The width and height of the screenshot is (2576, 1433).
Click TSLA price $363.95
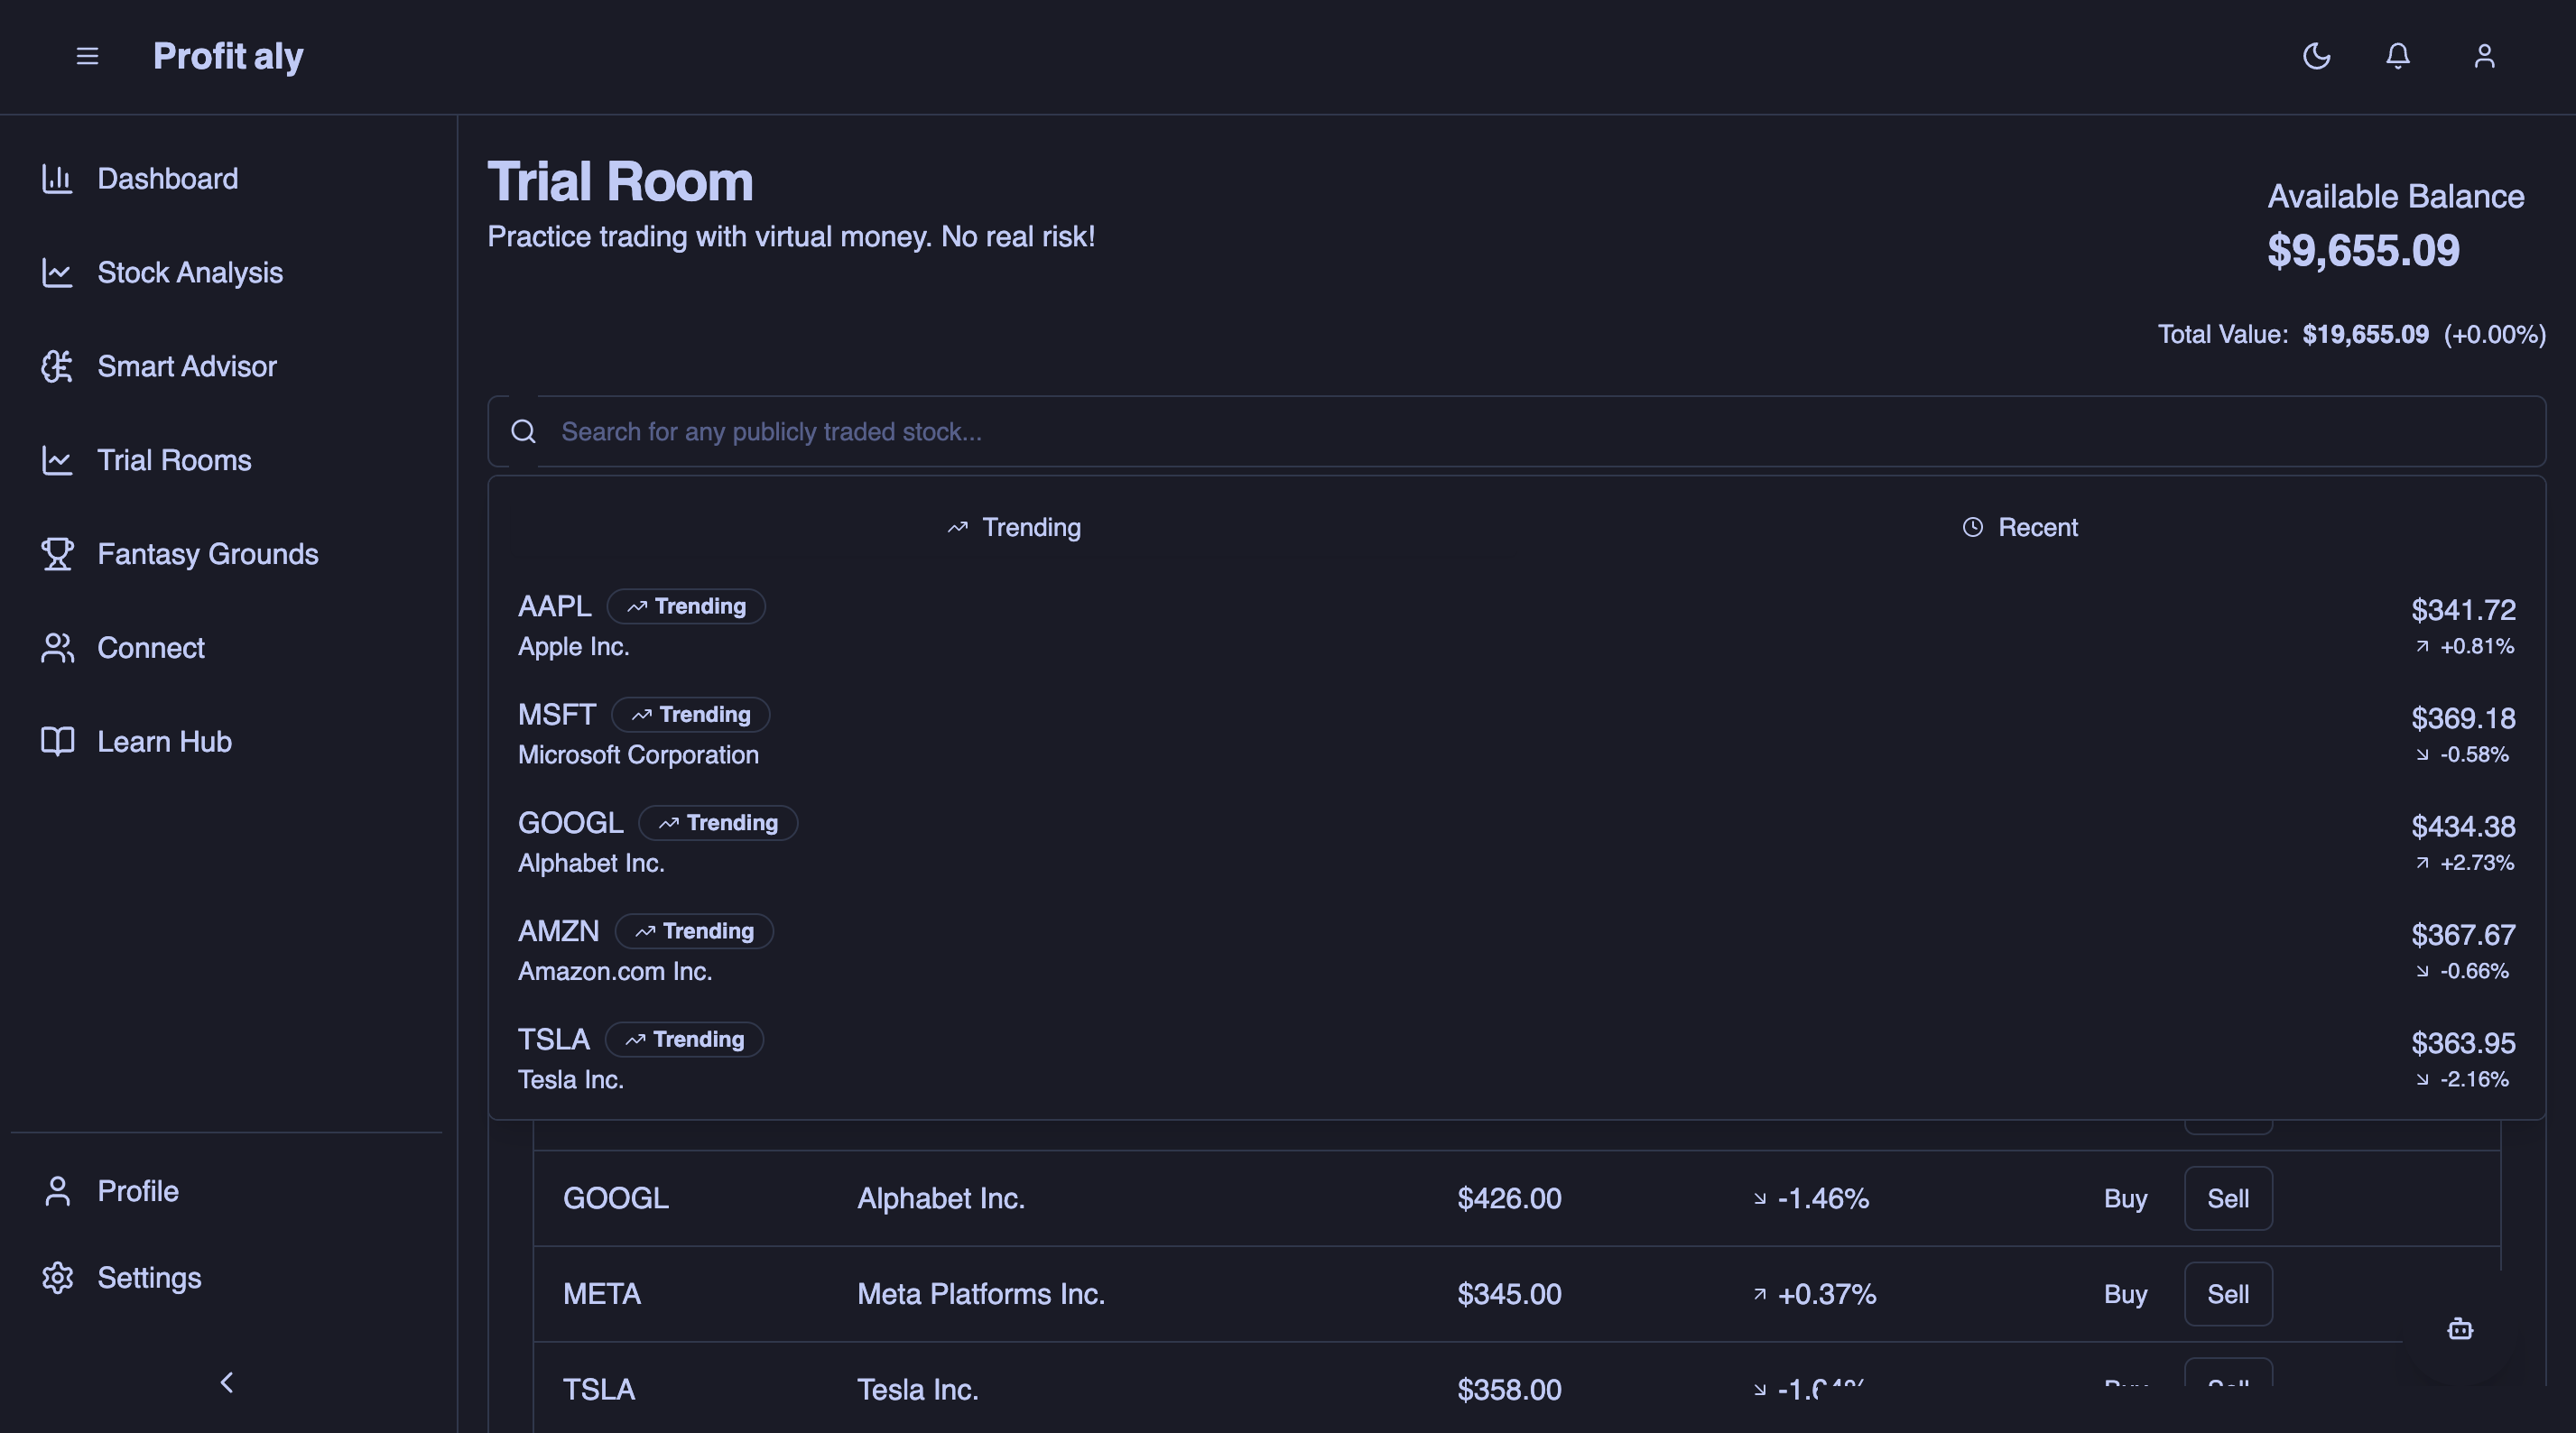pos(2463,1043)
